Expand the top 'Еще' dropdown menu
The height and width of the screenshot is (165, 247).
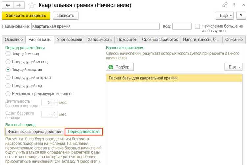225,15
